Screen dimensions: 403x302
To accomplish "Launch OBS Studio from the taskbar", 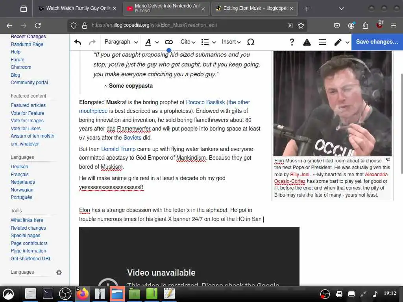I will pos(65,293).
